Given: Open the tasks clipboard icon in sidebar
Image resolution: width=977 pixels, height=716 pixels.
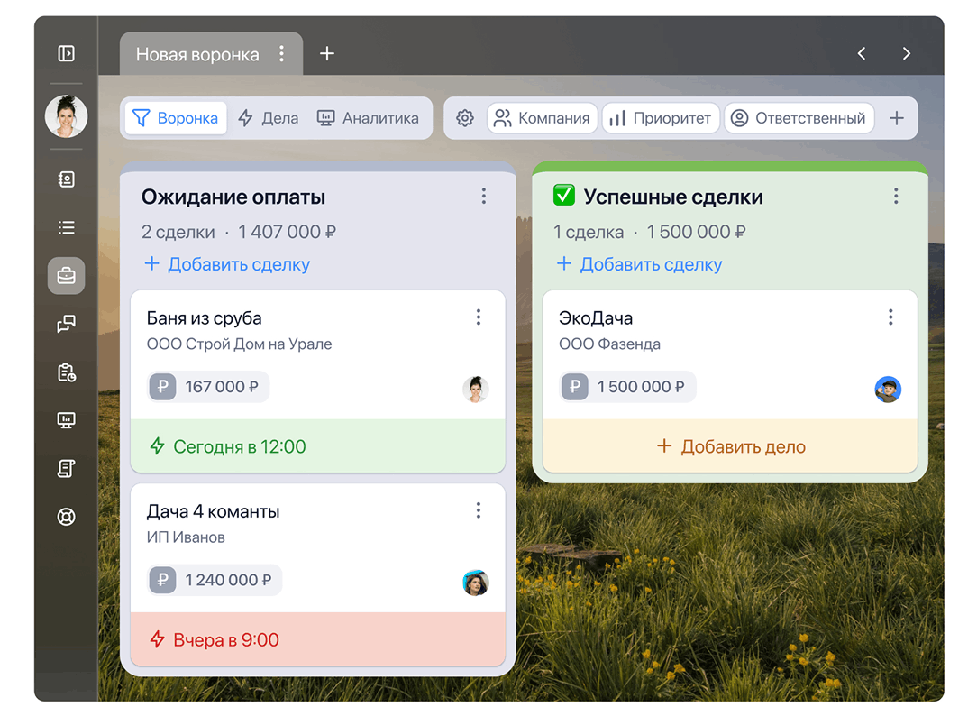Looking at the screenshot, I should 66,372.
